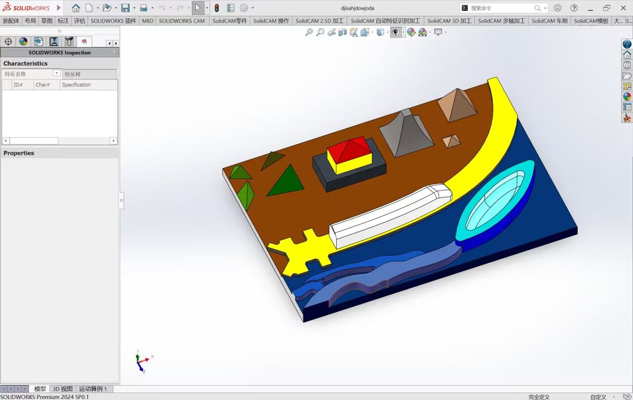Expand the Print dropdown arrow

point(152,8)
